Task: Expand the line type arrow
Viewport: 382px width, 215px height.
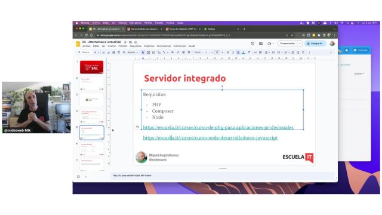Action: coord(168,53)
